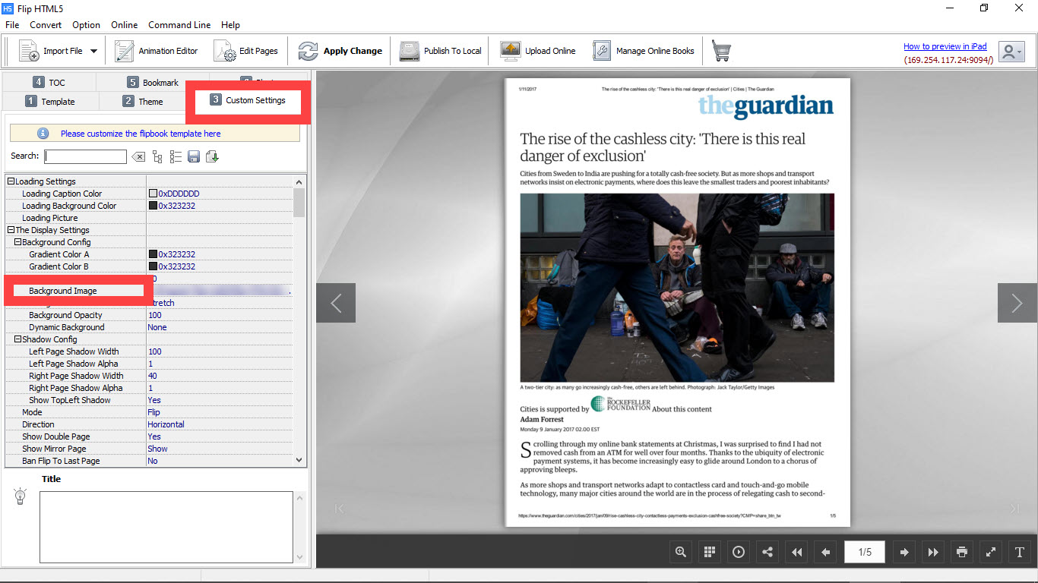The width and height of the screenshot is (1038, 583).
Task: Click the Import File toolbar icon
Action: [29, 51]
